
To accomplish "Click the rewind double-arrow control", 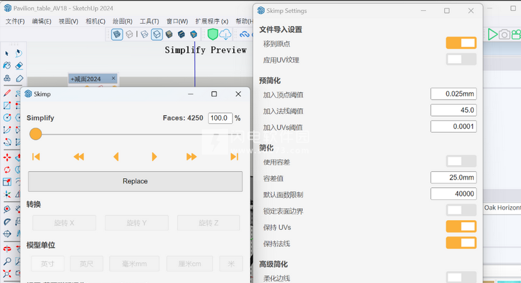I will tap(79, 157).
